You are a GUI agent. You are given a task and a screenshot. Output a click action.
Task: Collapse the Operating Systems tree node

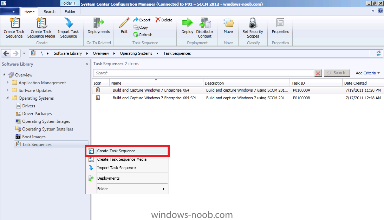pos(8,98)
